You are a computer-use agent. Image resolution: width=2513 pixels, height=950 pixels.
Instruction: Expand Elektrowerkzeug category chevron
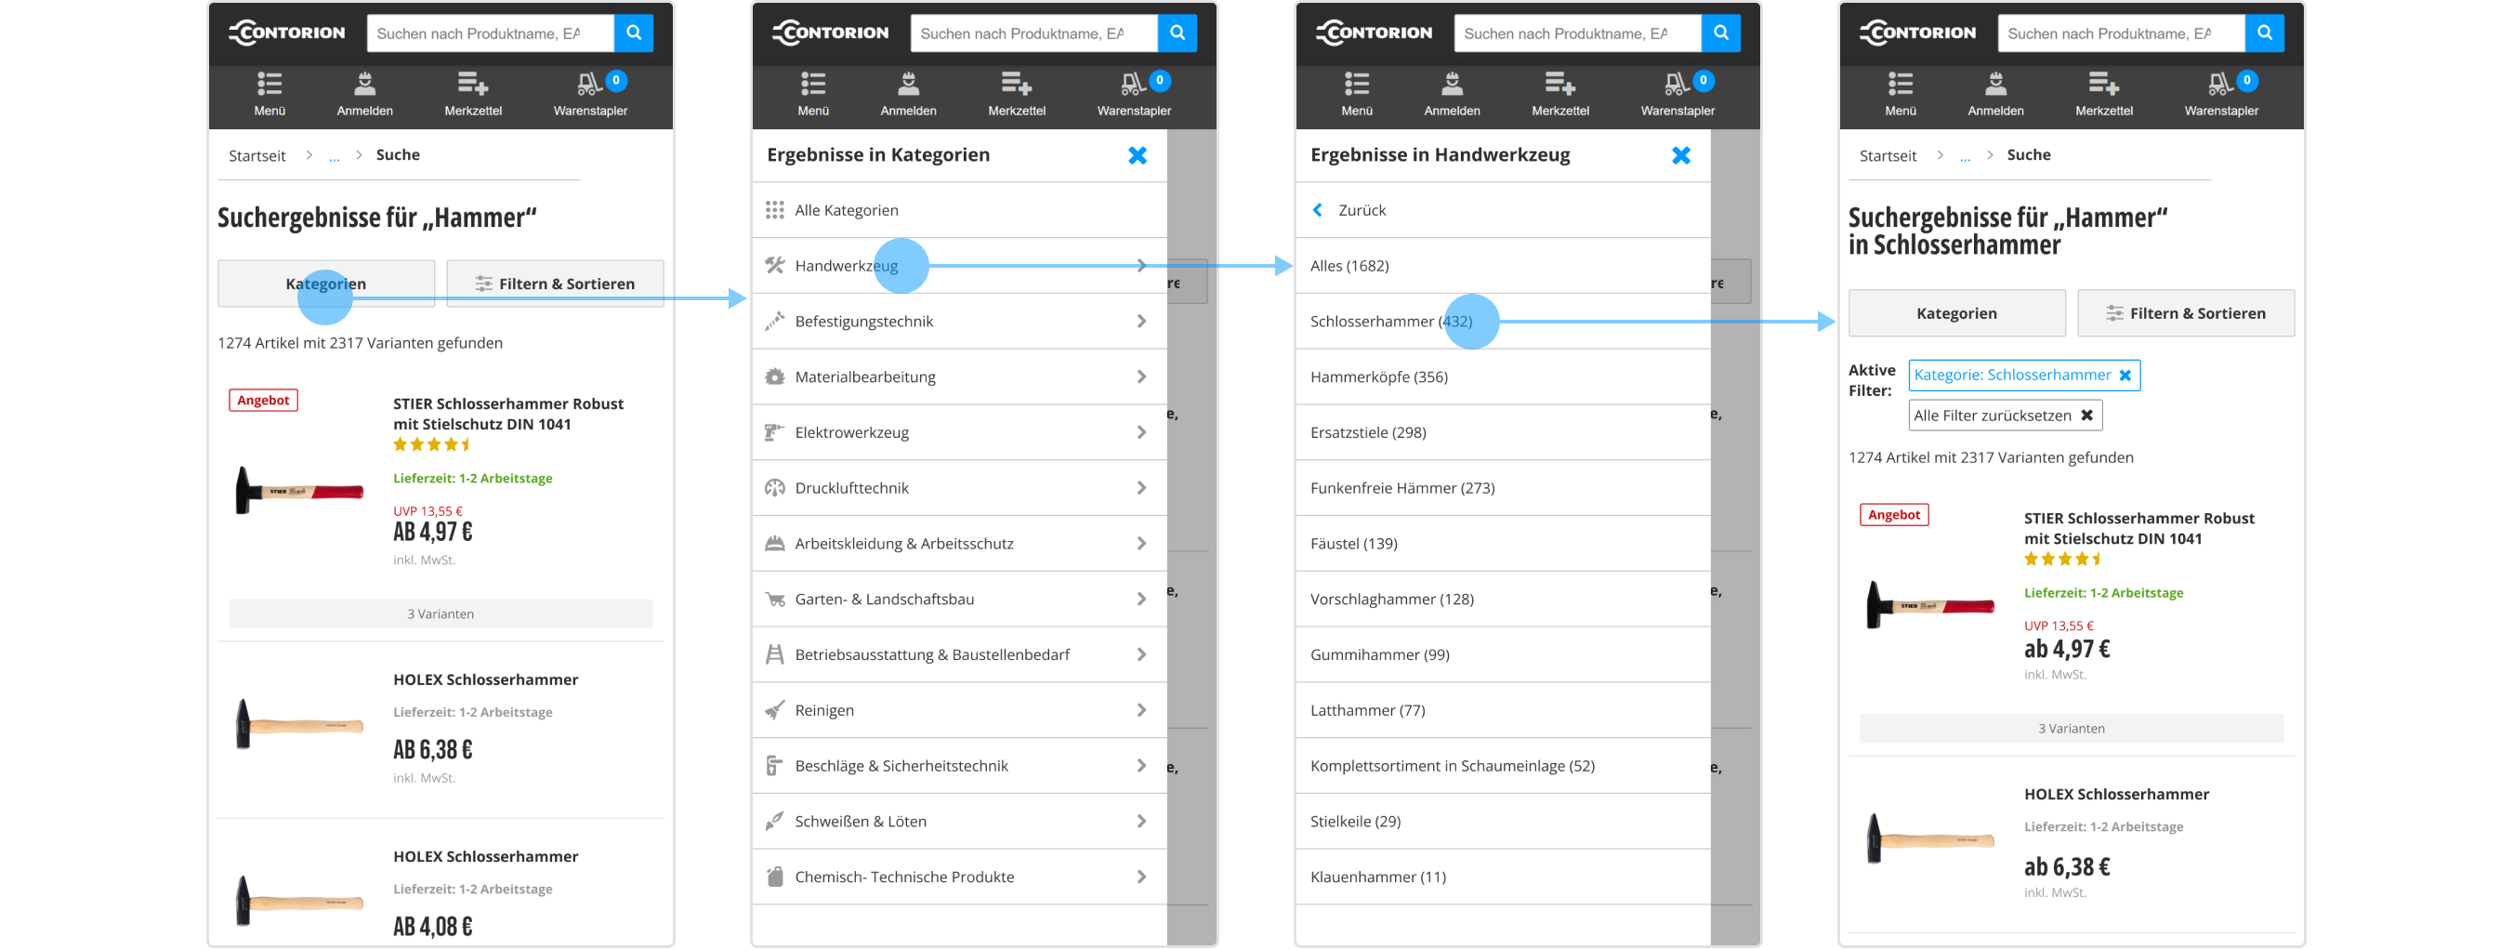(1140, 432)
